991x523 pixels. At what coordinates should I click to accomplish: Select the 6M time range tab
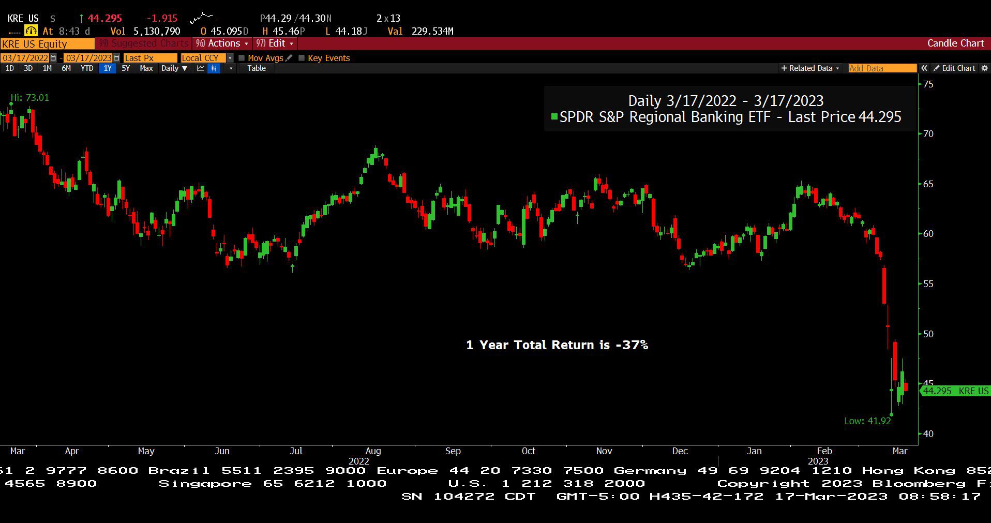[66, 68]
